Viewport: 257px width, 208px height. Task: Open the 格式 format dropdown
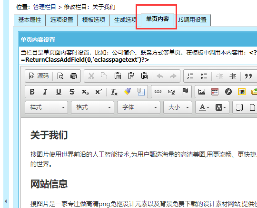(x=92, y=107)
